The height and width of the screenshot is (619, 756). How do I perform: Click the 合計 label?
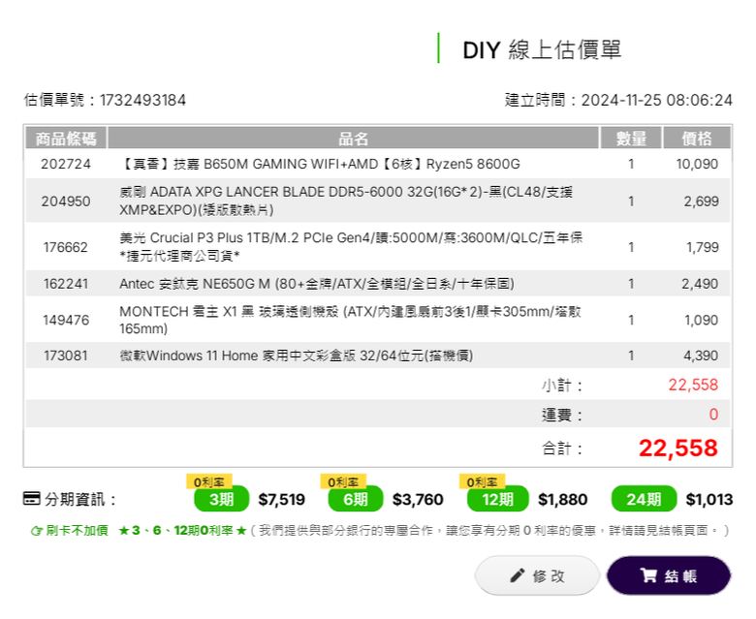point(562,449)
